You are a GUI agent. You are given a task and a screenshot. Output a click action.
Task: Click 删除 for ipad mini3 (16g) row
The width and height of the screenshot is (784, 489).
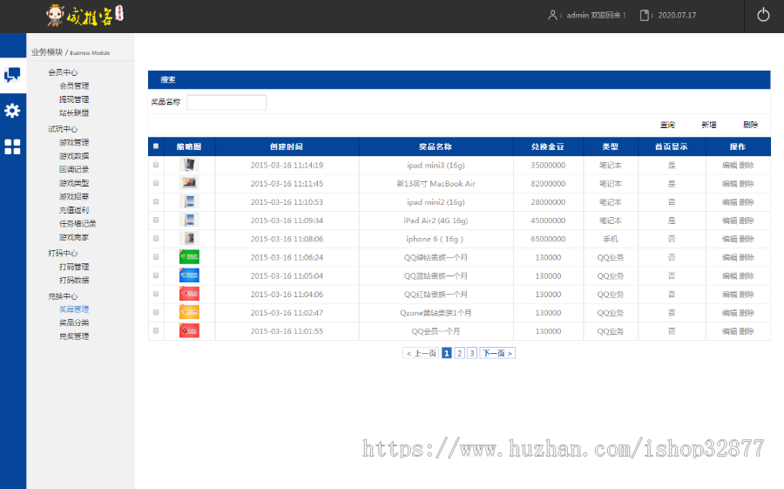point(747,165)
